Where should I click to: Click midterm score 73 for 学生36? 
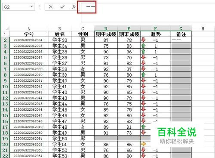click(x=106, y=57)
